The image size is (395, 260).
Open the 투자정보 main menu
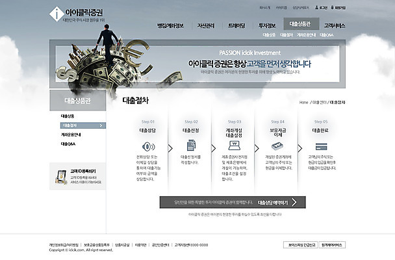click(x=267, y=26)
